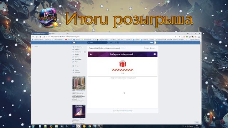Open Photoshop from the taskbar
Screen dimensions: 228x128
[73, 126]
